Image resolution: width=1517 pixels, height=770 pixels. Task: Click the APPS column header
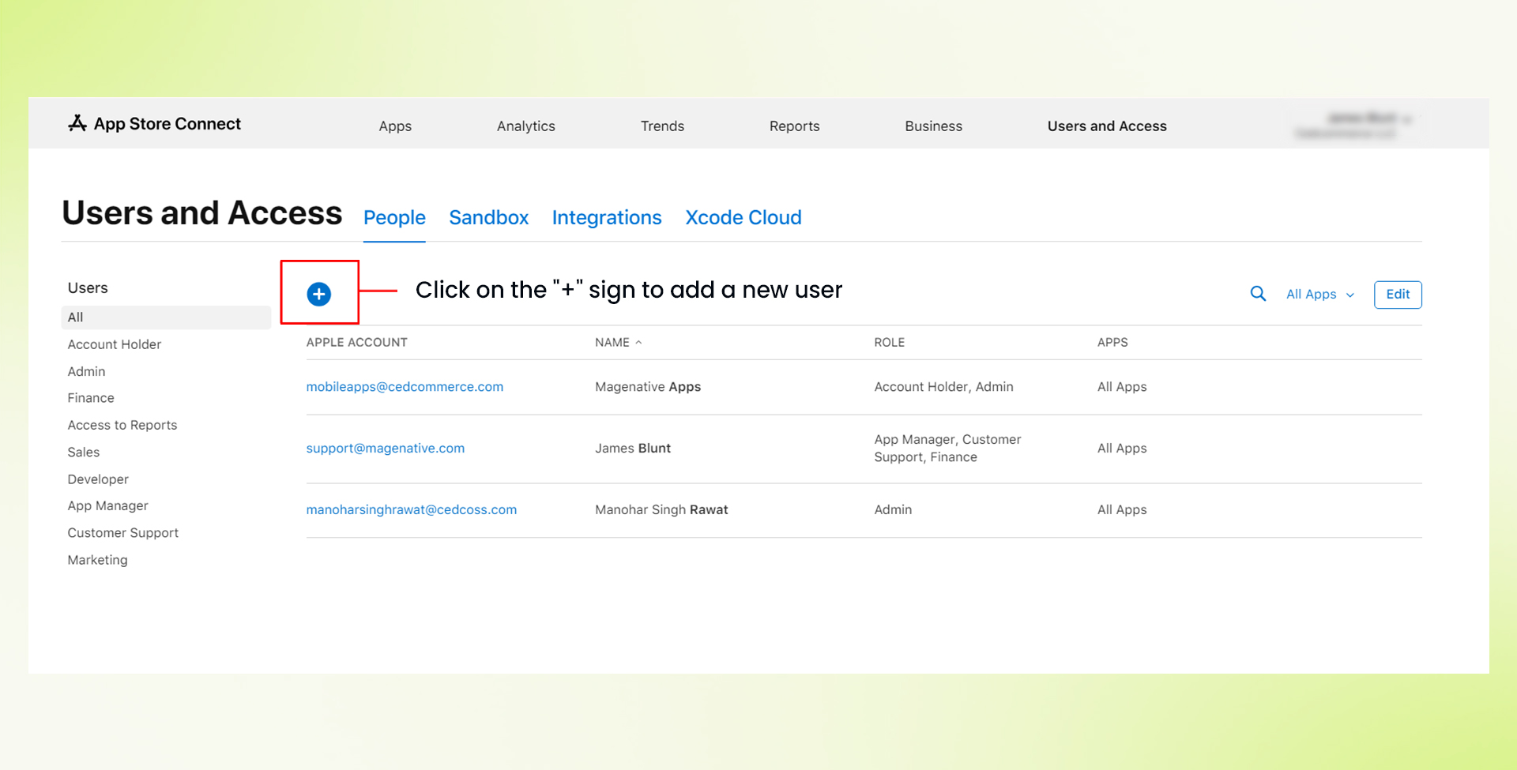1112,343
